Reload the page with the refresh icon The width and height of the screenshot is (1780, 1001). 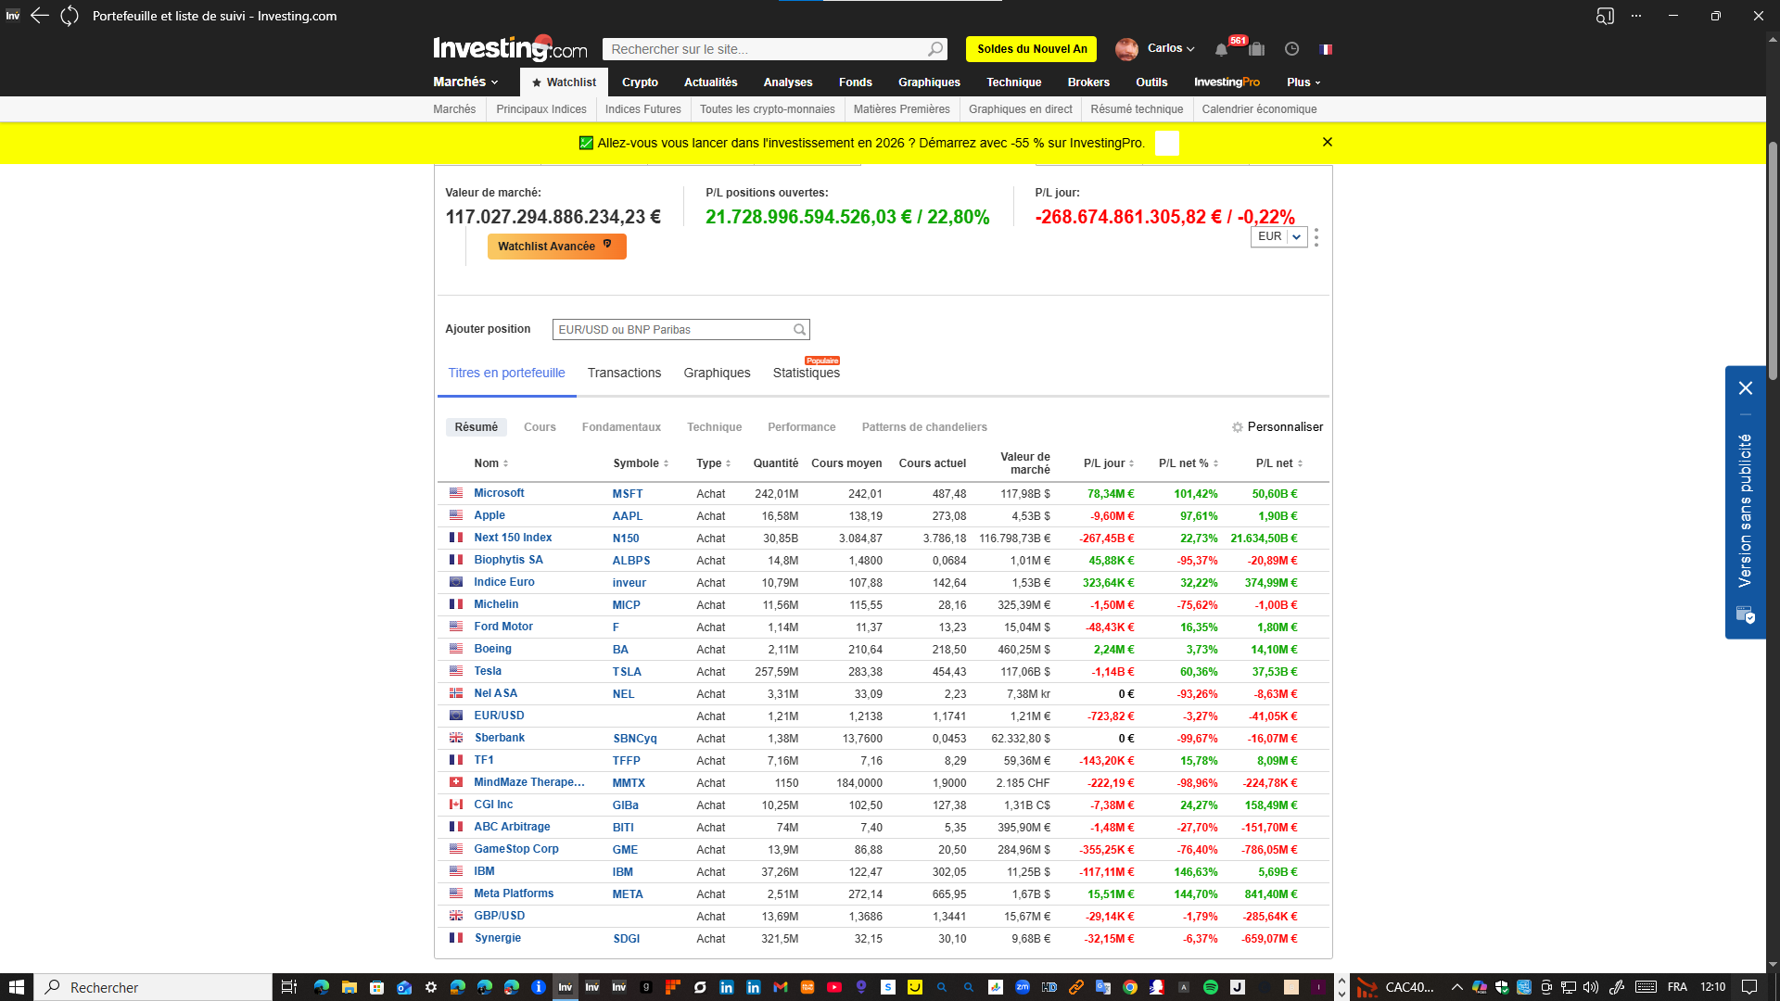70,16
